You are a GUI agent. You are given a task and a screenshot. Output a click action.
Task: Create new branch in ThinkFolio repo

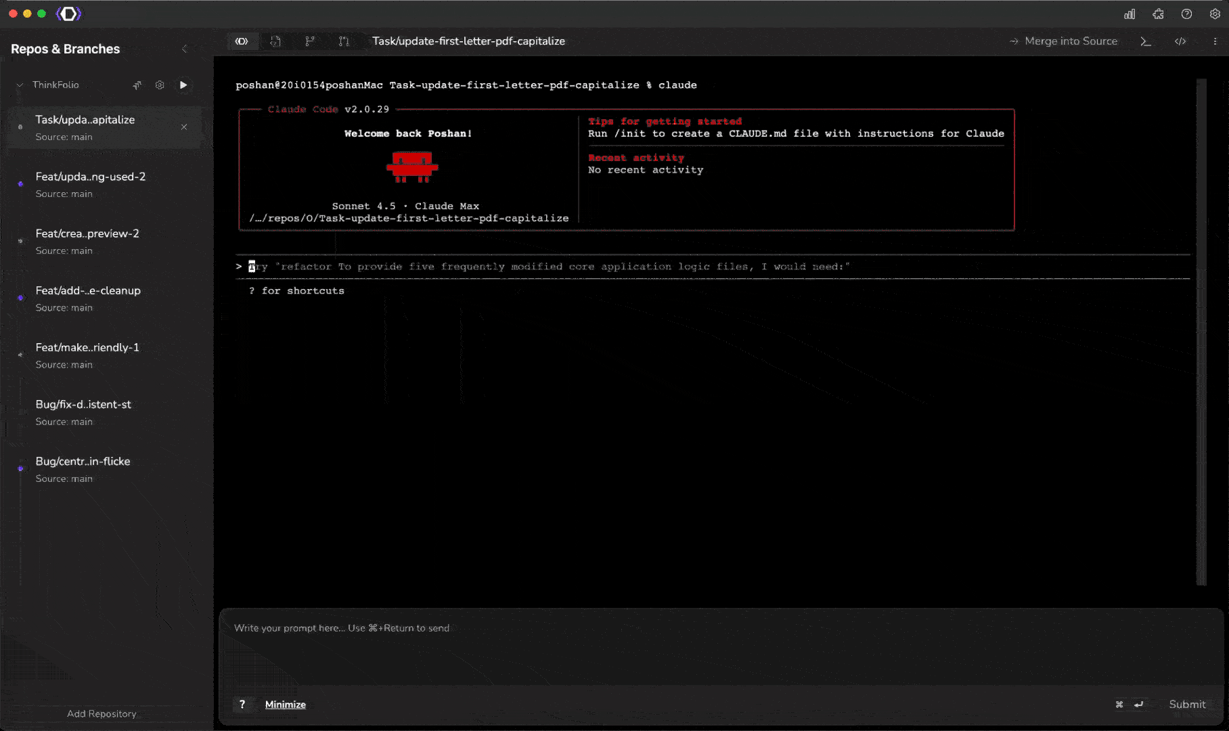[x=137, y=85]
